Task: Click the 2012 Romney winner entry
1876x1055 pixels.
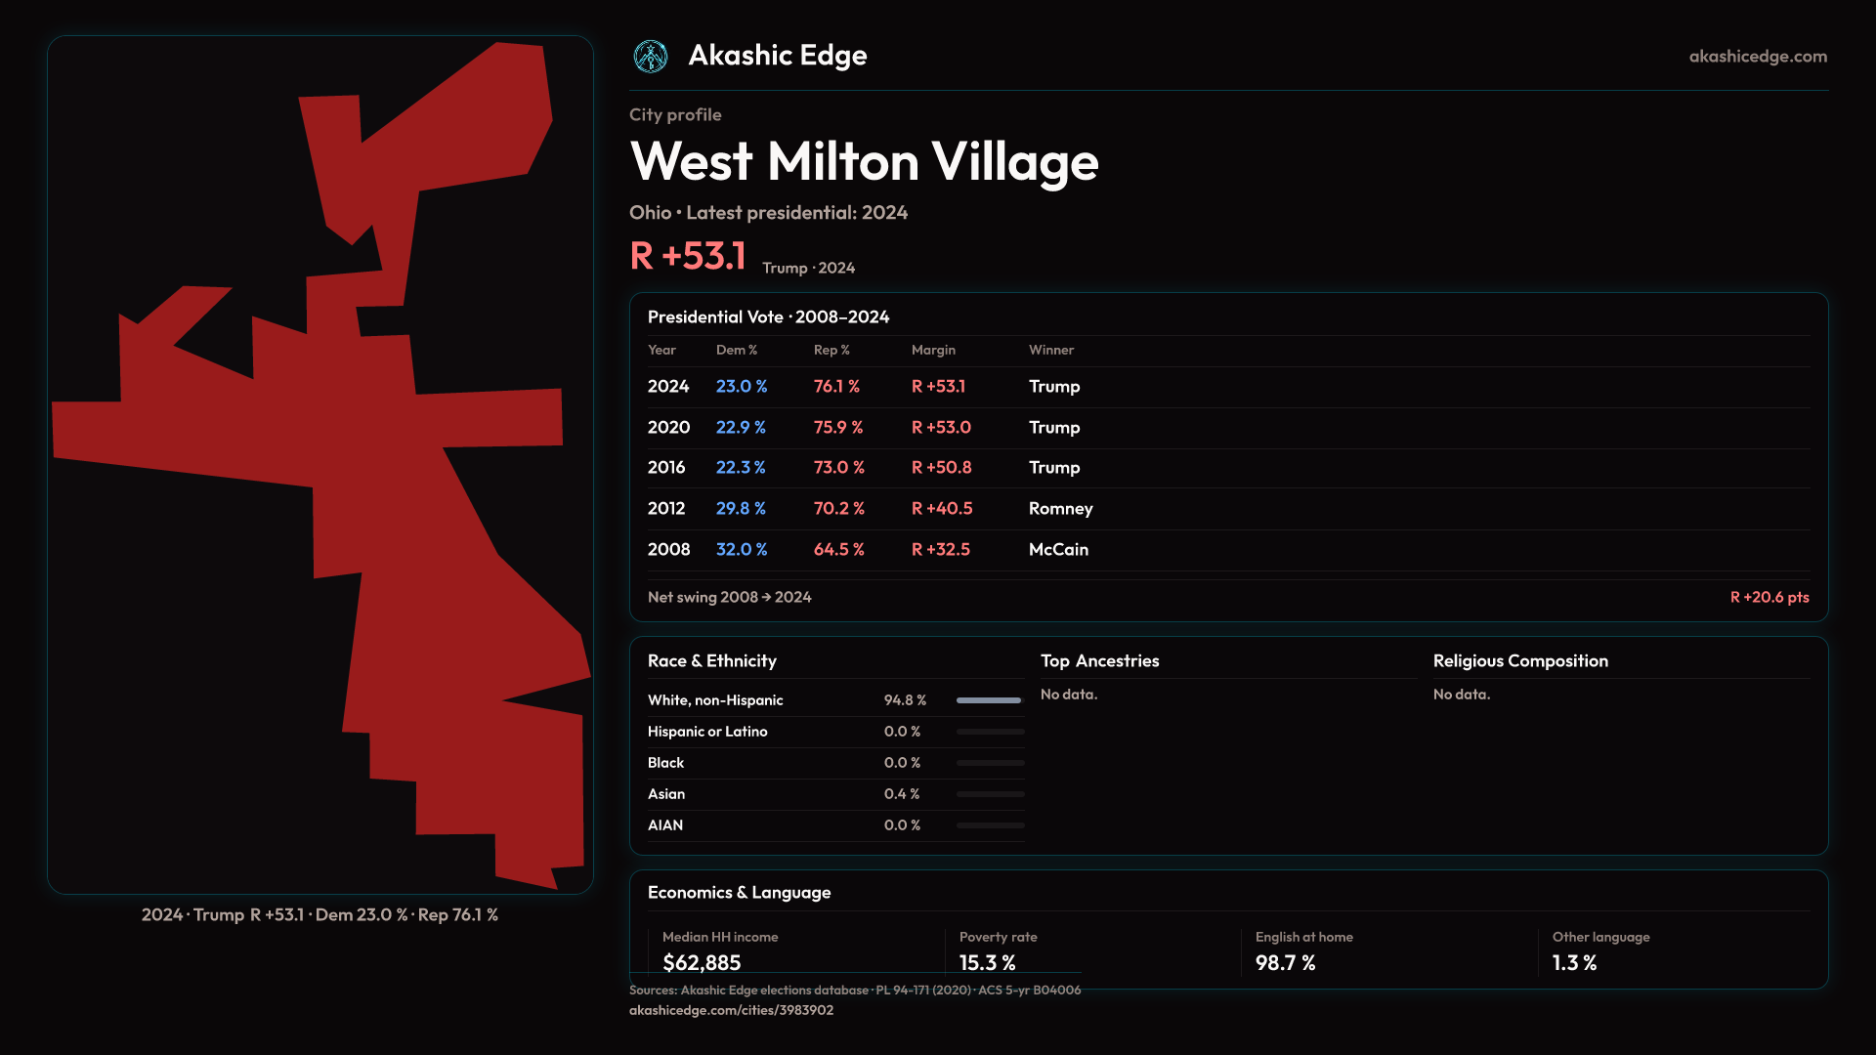Action: (1060, 509)
